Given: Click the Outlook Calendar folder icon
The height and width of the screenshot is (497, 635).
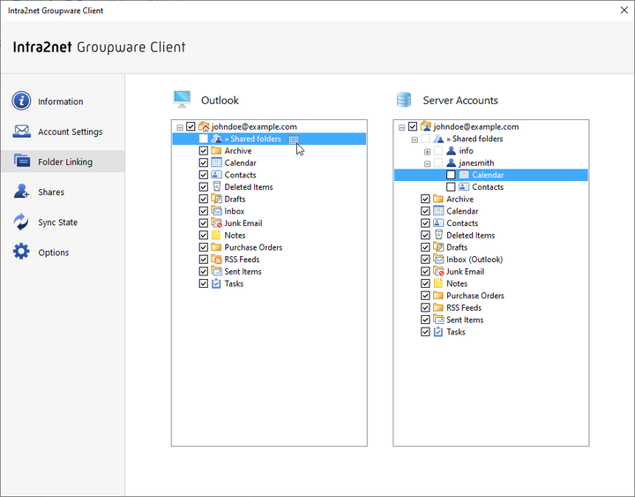Looking at the screenshot, I should click(x=216, y=162).
